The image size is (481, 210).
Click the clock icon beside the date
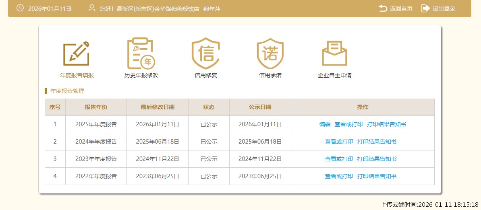20,8
